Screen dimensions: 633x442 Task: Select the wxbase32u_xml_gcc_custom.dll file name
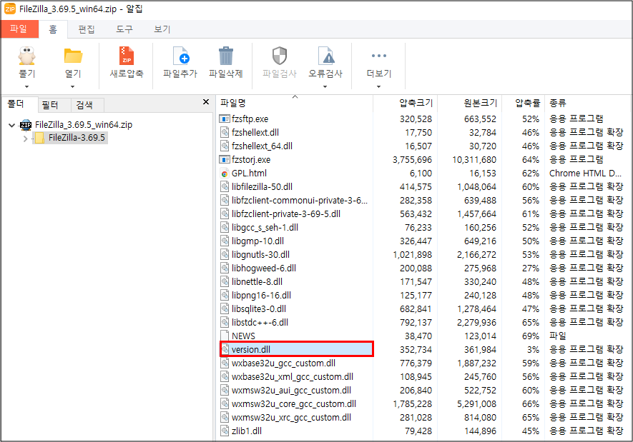point(293,377)
